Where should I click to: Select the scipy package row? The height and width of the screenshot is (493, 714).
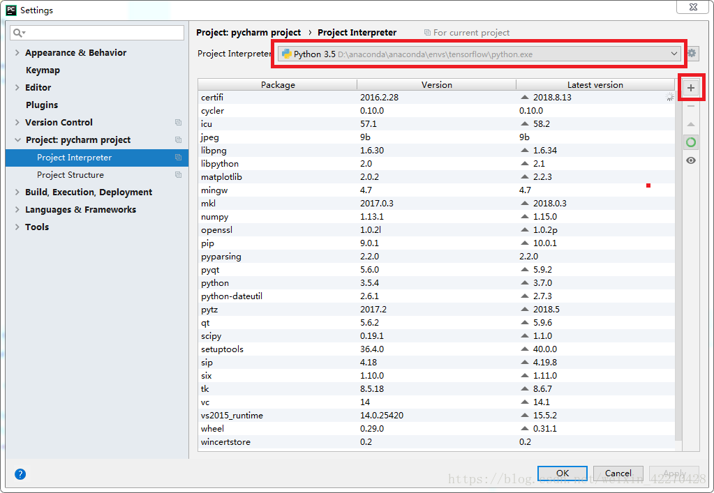pyautogui.click(x=437, y=335)
